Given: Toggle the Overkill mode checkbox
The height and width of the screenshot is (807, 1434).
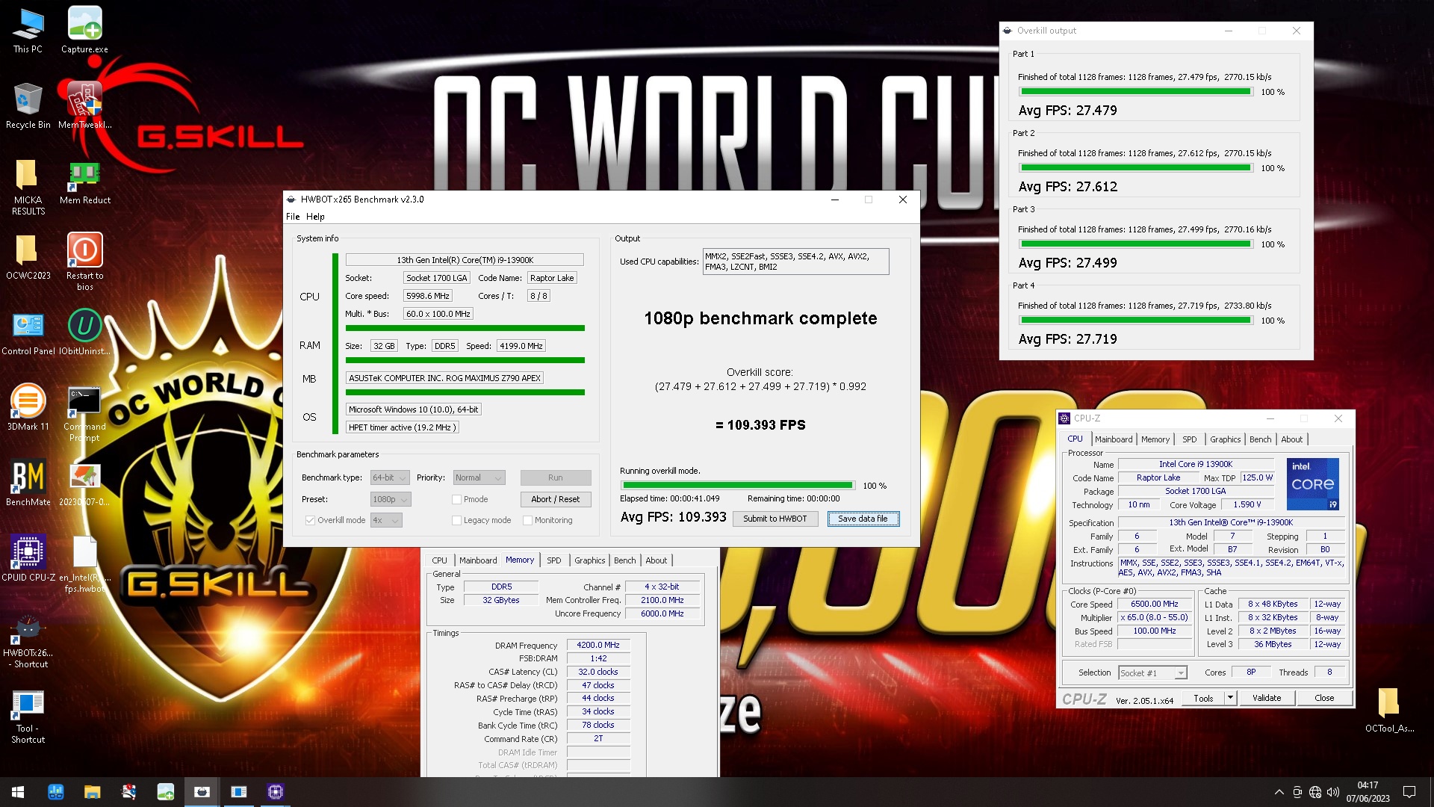Looking at the screenshot, I should click(x=310, y=520).
